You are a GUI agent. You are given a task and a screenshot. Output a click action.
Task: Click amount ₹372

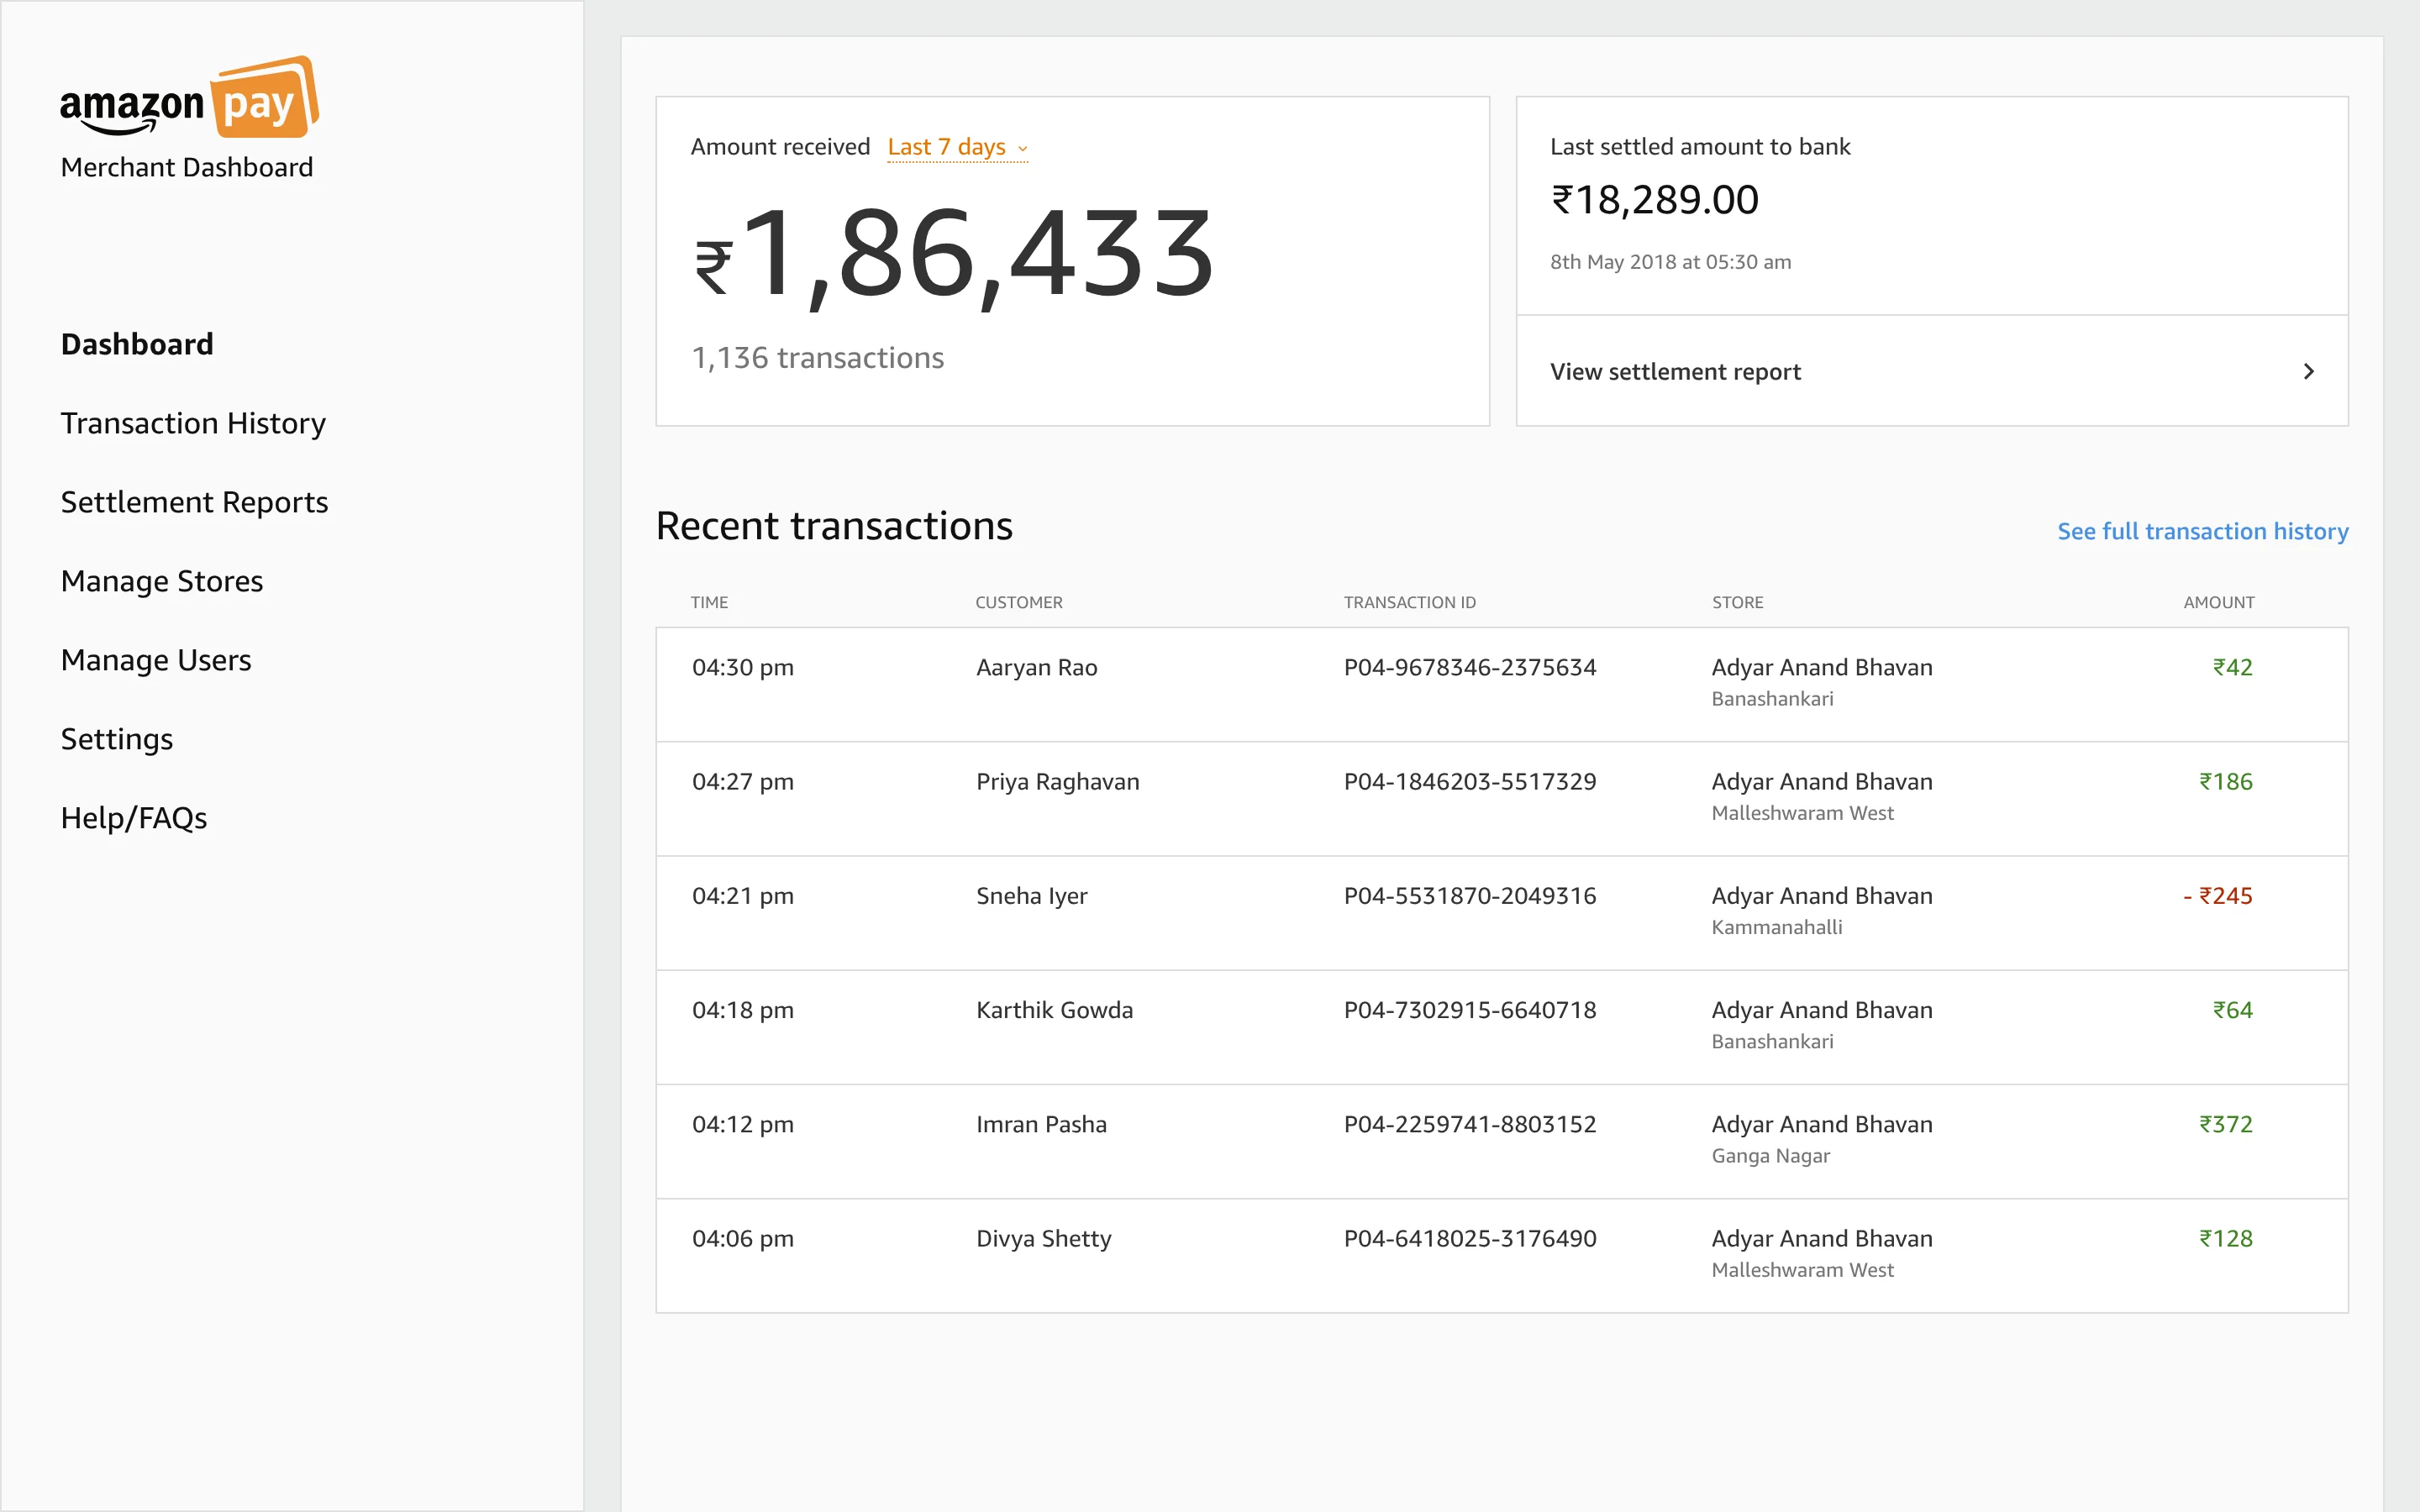pyautogui.click(x=2225, y=1124)
